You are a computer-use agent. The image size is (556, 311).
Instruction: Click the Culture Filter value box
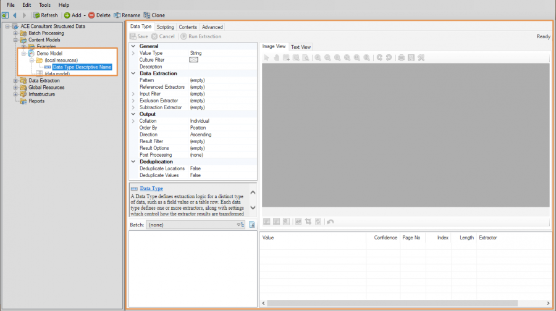193,60
